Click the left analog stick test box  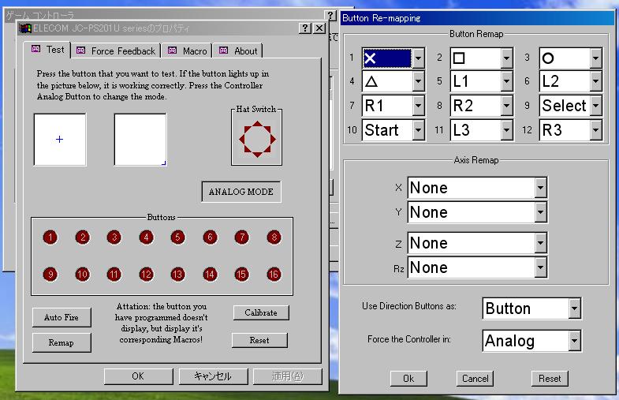point(60,140)
